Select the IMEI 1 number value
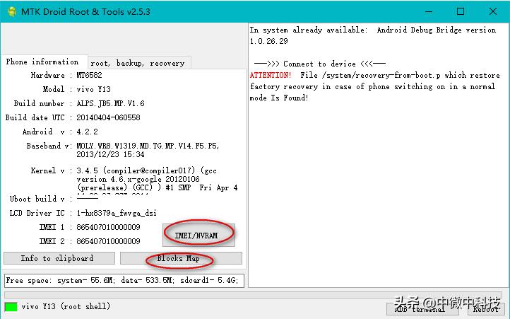Viewport: 510px width, 319px height. tap(108, 227)
